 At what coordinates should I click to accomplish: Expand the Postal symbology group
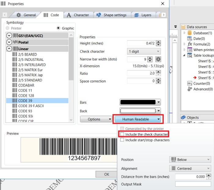tap(9, 42)
